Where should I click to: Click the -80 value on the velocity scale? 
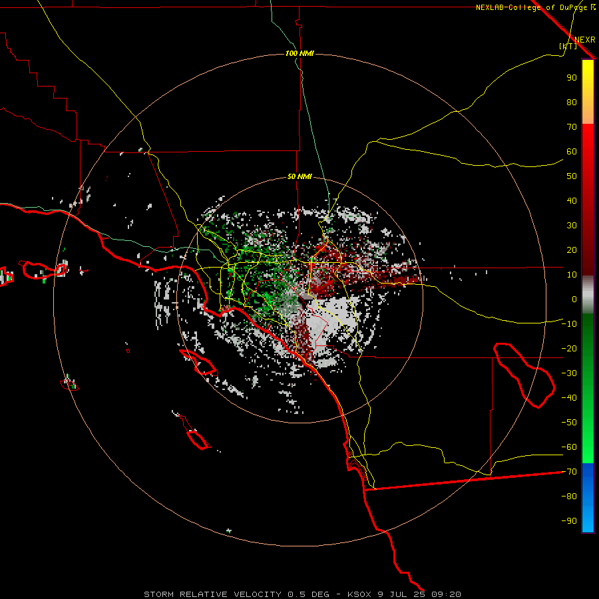(569, 497)
